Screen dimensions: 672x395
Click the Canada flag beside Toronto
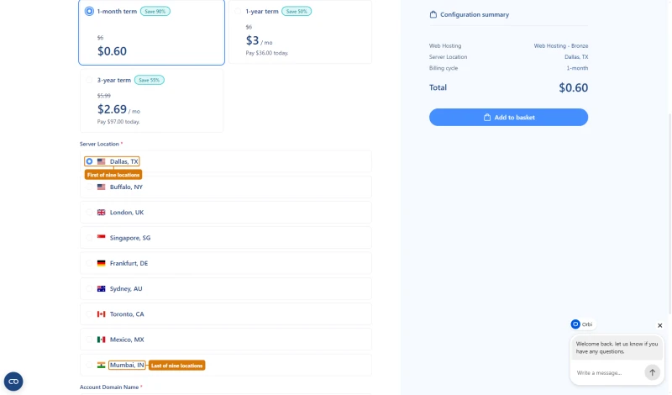(x=101, y=314)
